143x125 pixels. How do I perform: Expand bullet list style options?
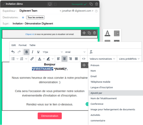pyautogui.click(x=18, y=59)
